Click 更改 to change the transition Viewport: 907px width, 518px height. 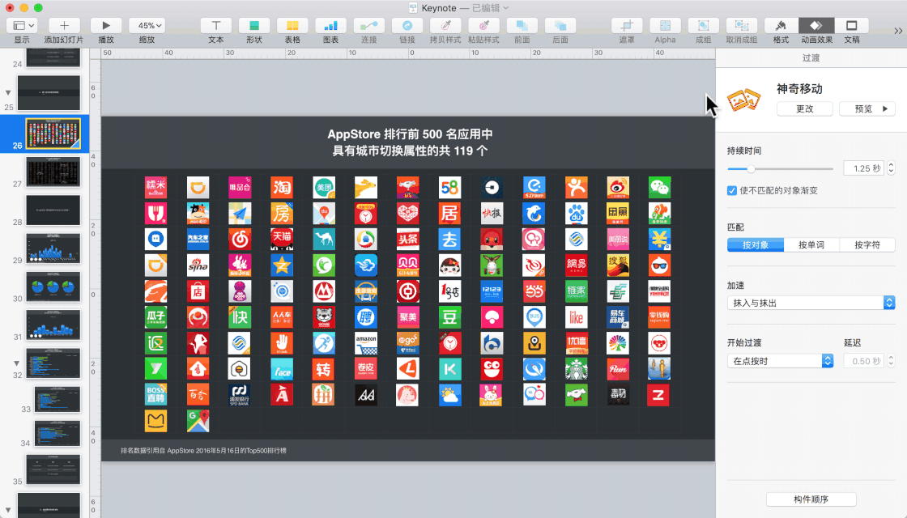pyautogui.click(x=805, y=108)
